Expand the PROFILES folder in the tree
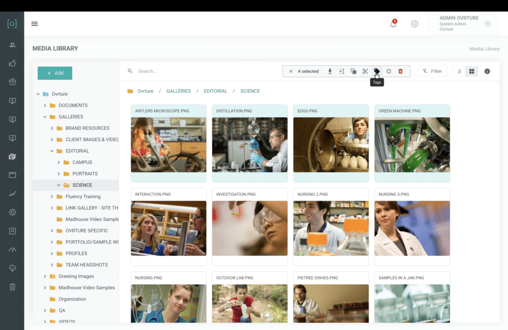This screenshot has height=330, width=508. tap(52, 253)
